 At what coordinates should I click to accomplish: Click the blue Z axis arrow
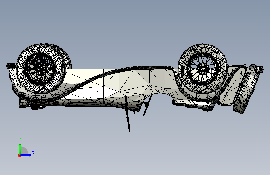point(26,155)
